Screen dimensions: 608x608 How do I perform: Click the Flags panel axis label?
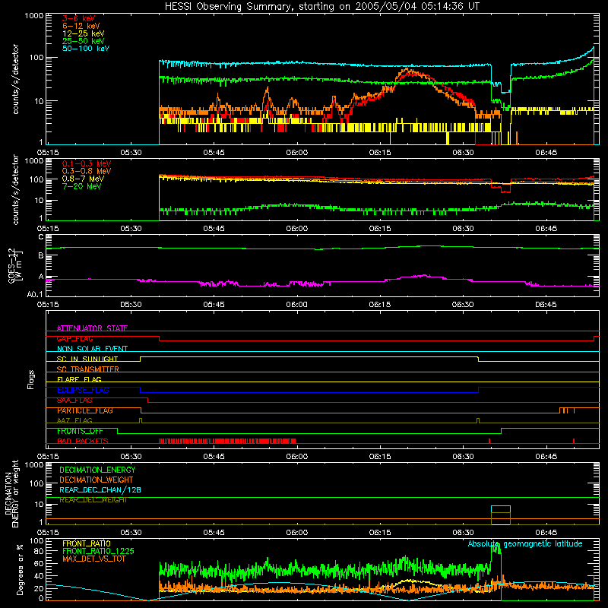click(31, 379)
